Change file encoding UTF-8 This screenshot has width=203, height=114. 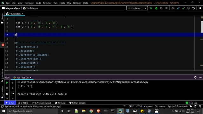(x=139, y=106)
